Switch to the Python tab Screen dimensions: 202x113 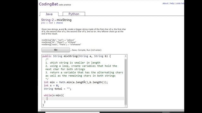pyautogui.click(x=74, y=14)
